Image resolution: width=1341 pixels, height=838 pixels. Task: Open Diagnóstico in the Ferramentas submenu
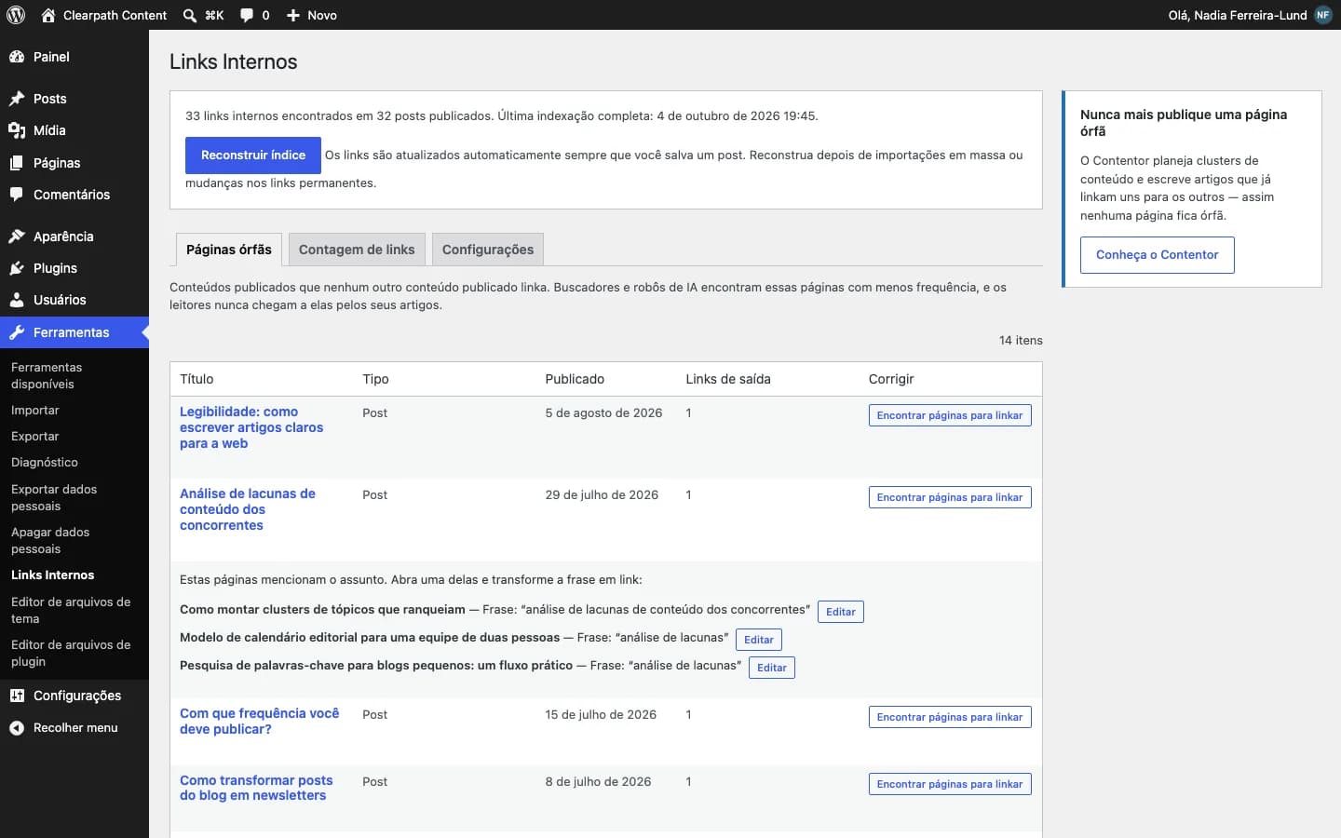[x=45, y=463]
